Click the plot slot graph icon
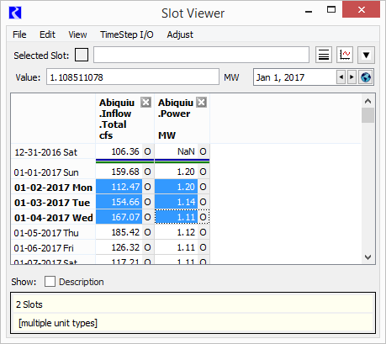This screenshot has height=344, width=386. click(x=345, y=55)
